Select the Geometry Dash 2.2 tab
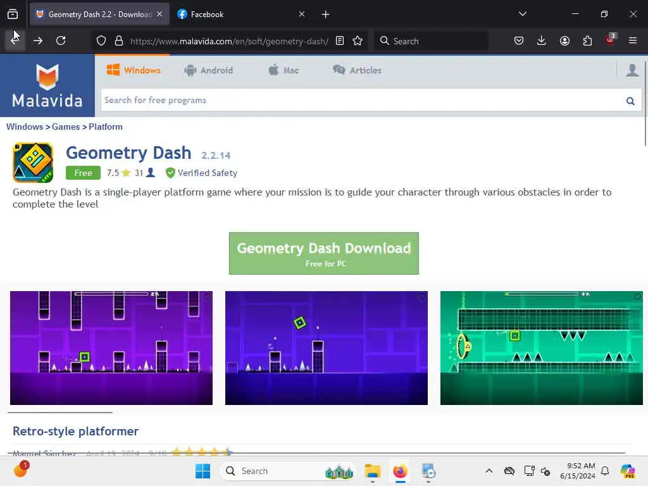This screenshot has width=648, height=486. click(x=99, y=14)
